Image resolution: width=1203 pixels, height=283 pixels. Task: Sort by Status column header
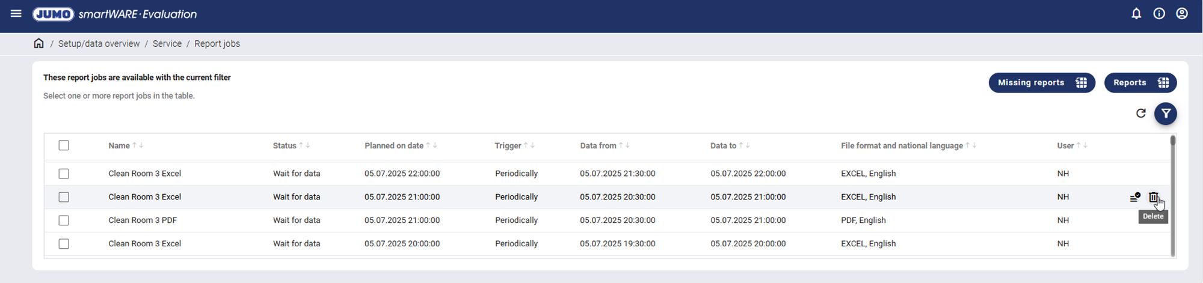coord(285,145)
